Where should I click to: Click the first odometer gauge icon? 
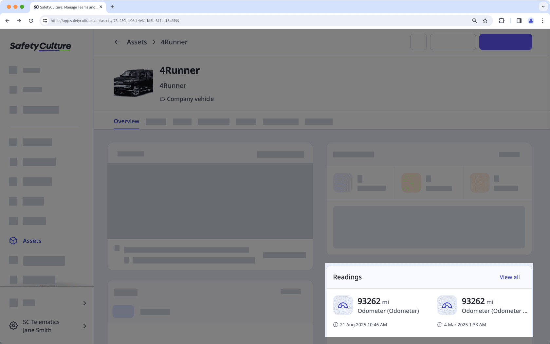pos(343,305)
